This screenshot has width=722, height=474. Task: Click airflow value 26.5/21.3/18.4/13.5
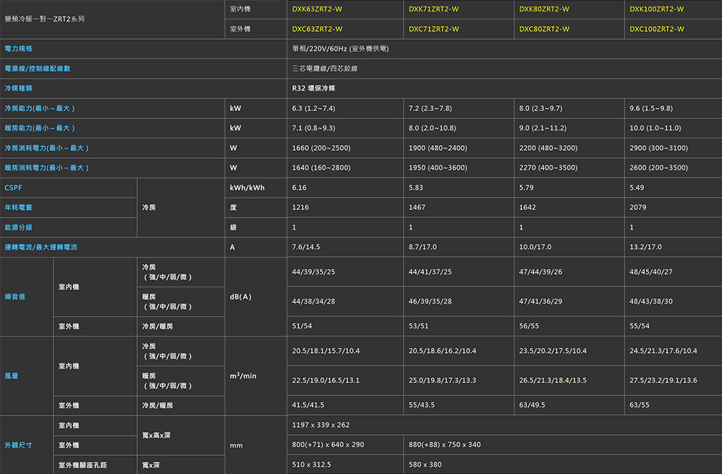[553, 381]
